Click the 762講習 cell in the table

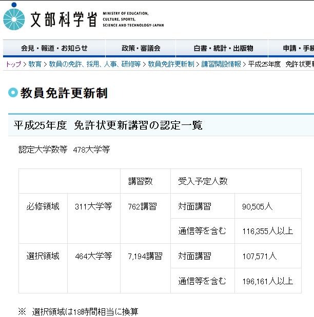(x=143, y=206)
